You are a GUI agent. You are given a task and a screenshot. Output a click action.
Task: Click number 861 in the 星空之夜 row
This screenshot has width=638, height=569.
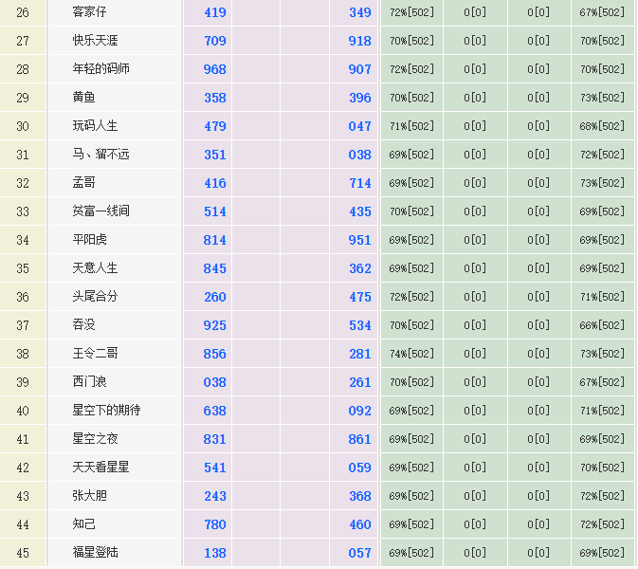[359, 439]
